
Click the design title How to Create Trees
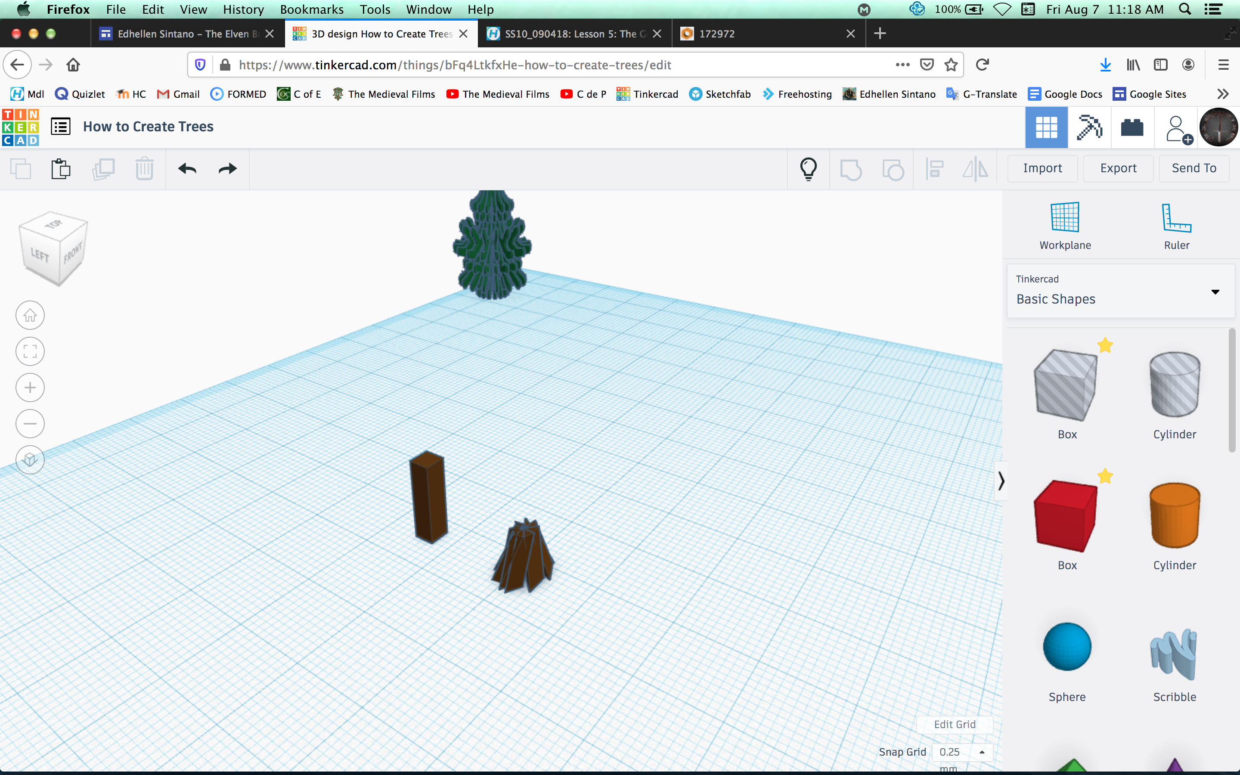coord(148,127)
